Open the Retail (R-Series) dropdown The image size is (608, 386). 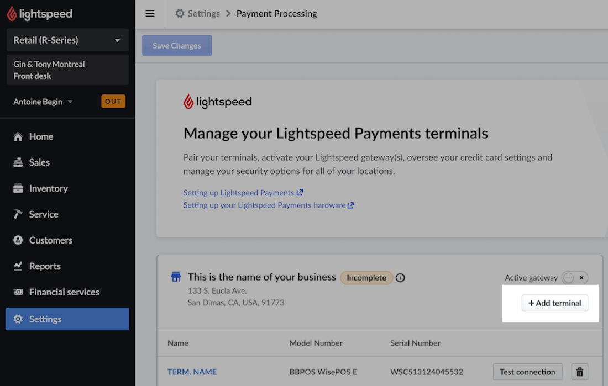point(67,40)
